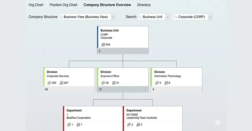Click employees icon on Corporate Services card
This screenshot has width=252, height=131.
[x=49, y=83]
